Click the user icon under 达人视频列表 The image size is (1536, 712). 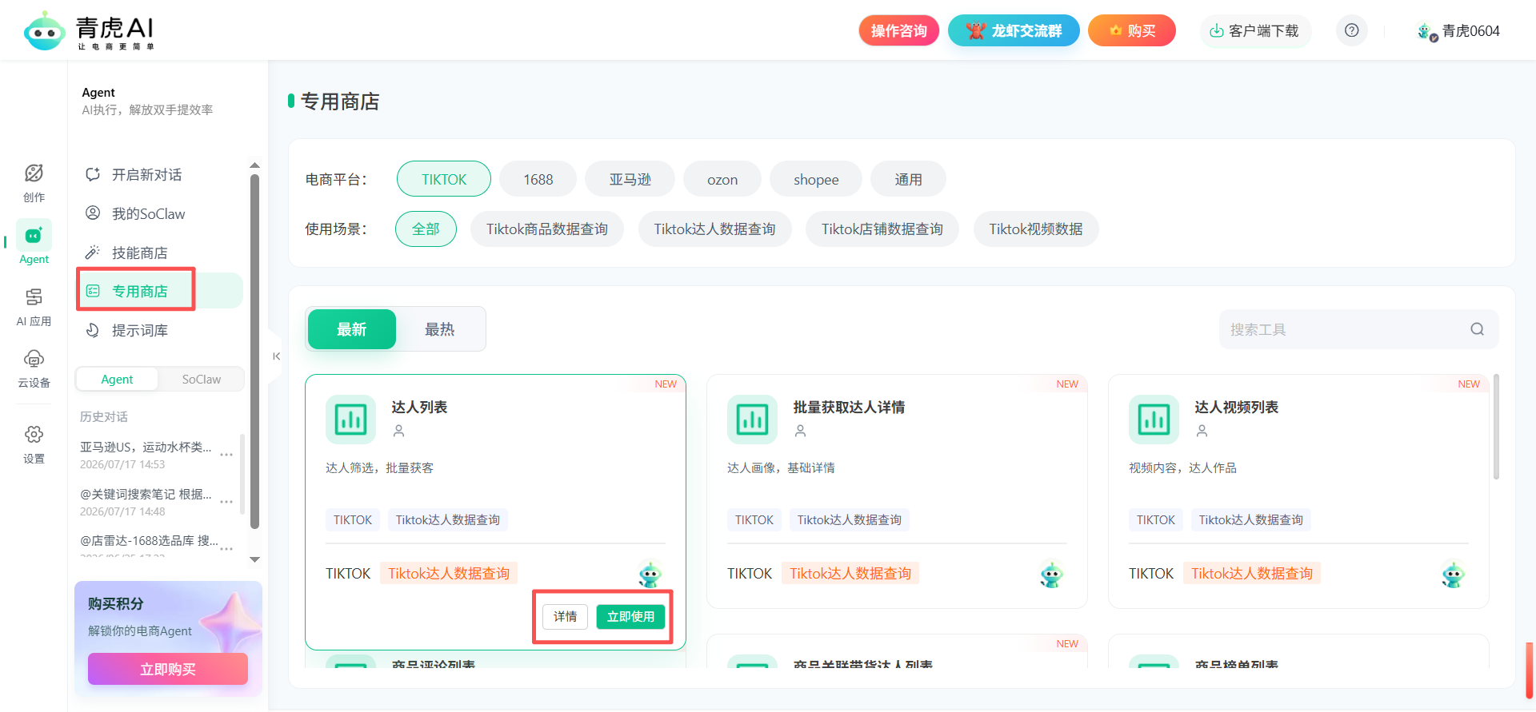pos(1202,432)
